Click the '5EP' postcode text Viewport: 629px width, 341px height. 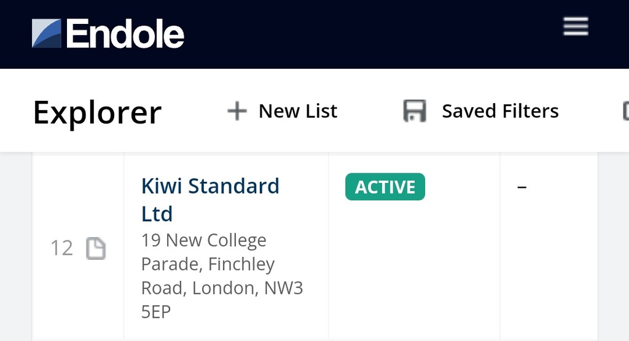[x=156, y=312]
